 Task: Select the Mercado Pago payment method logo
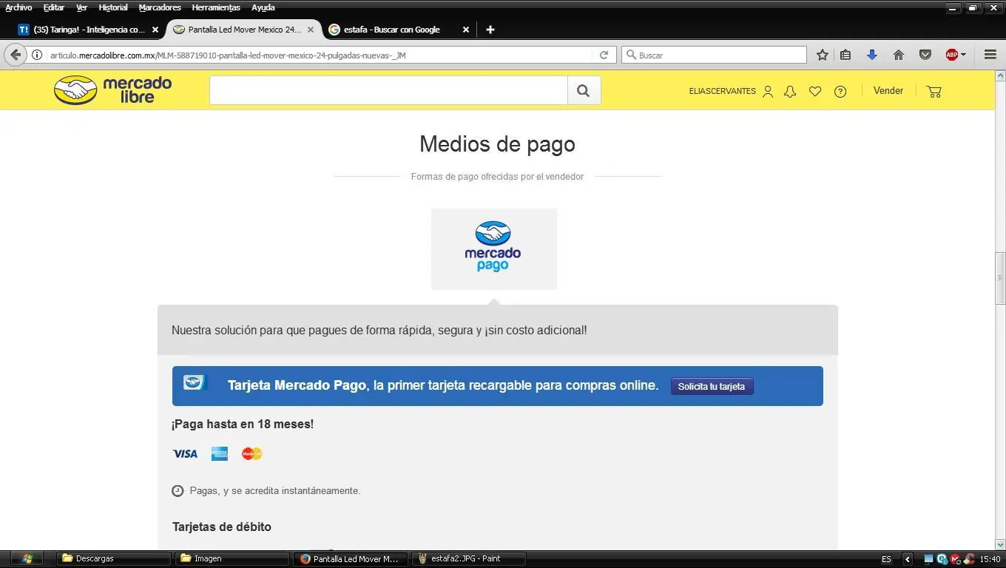pos(493,248)
